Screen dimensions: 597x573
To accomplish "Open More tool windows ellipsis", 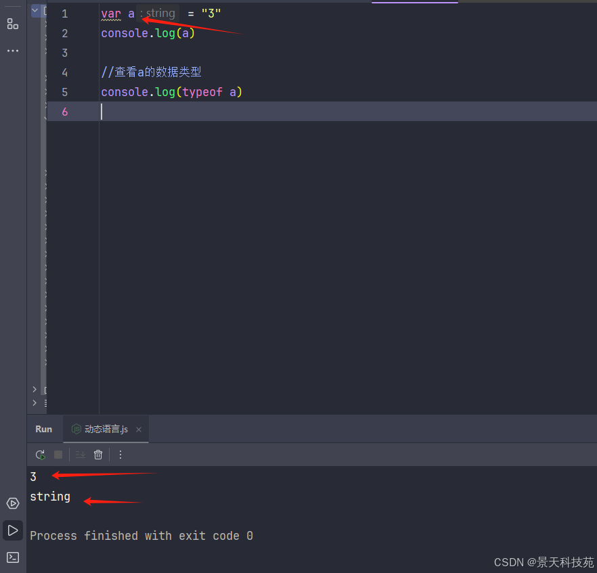I will [x=13, y=51].
